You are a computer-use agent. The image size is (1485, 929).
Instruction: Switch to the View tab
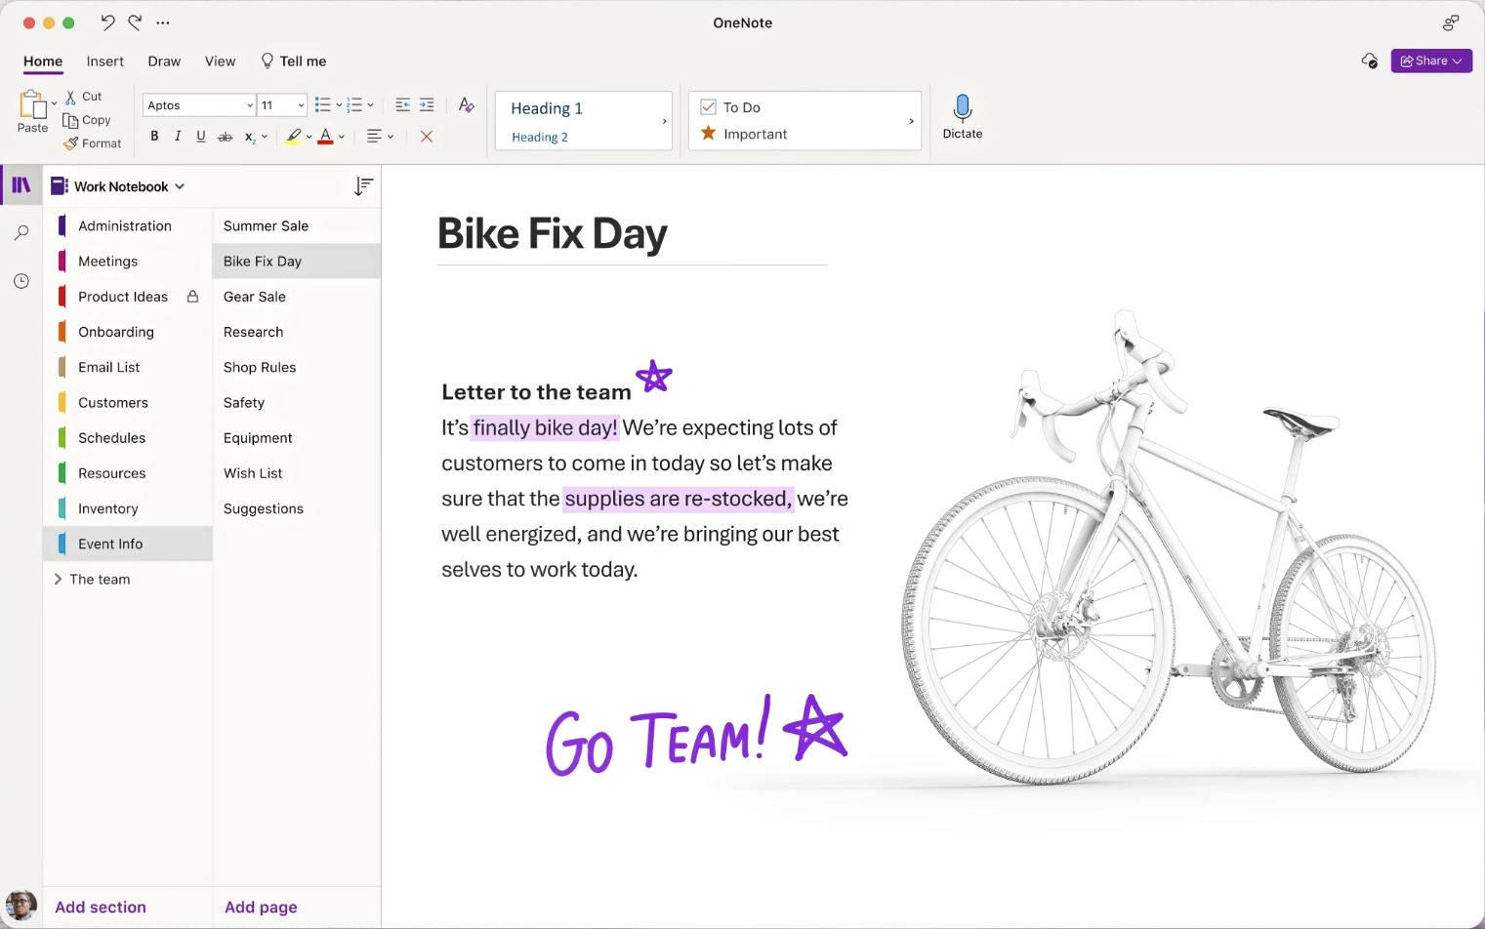click(220, 61)
